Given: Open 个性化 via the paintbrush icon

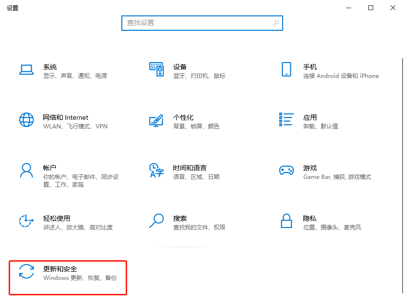Looking at the screenshot, I should point(156,120).
